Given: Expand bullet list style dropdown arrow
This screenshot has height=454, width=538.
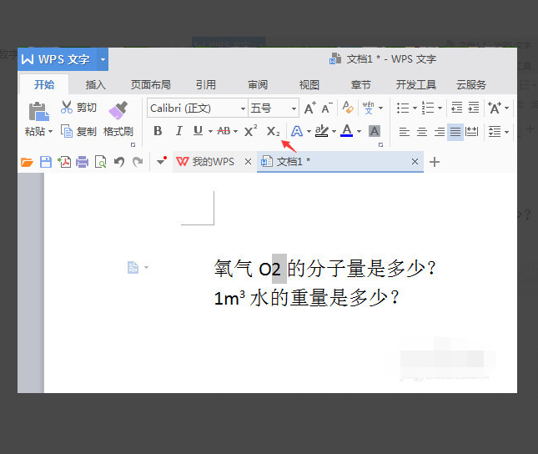Looking at the screenshot, I should pyautogui.click(x=415, y=108).
